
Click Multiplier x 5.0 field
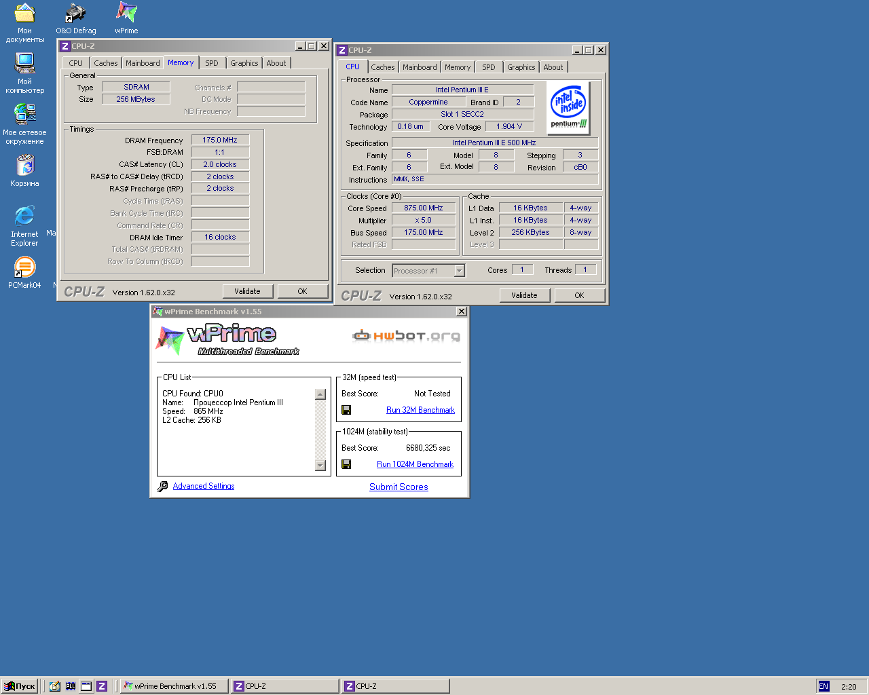coord(424,220)
